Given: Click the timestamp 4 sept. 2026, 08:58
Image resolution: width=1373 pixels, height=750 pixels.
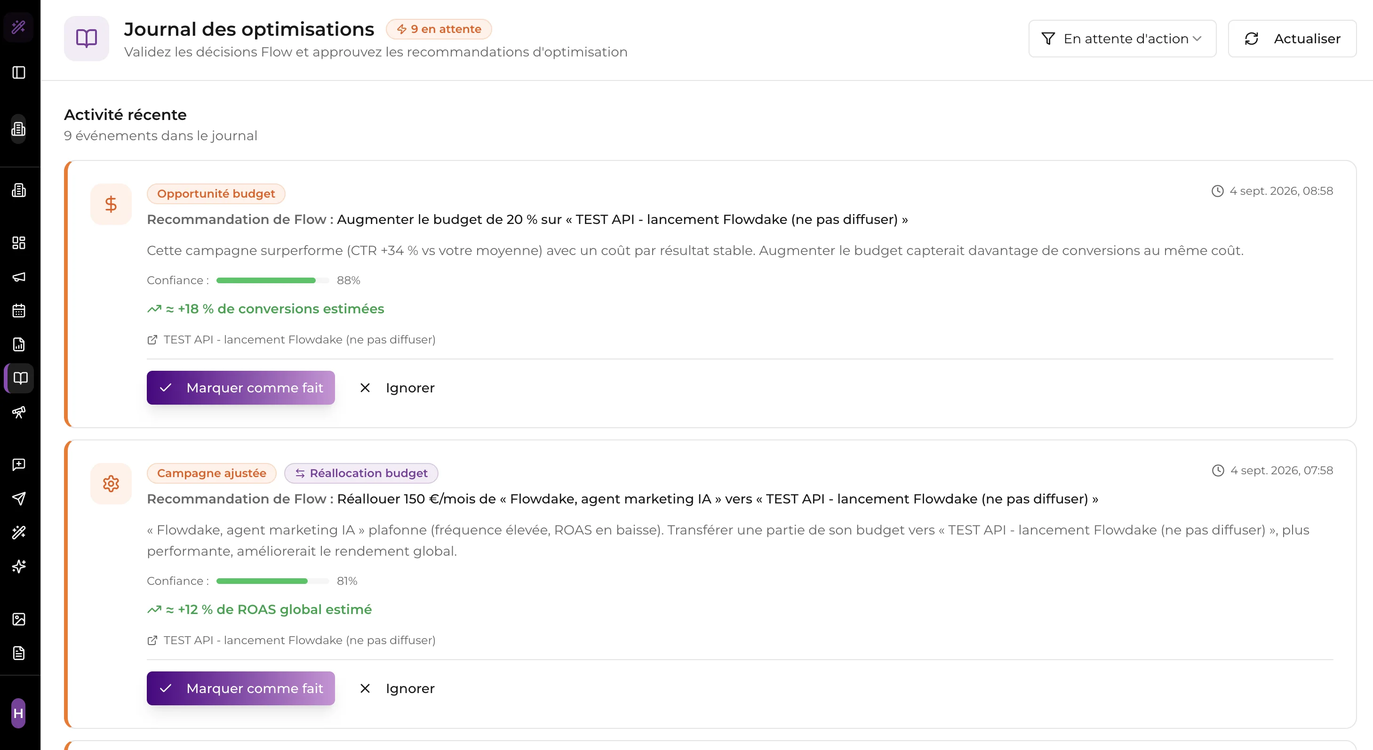Looking at the screenshot, I should [x=1272, y=191].
